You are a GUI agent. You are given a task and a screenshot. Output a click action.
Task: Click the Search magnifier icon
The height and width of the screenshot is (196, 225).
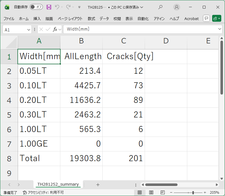click(x=160, y=7)
